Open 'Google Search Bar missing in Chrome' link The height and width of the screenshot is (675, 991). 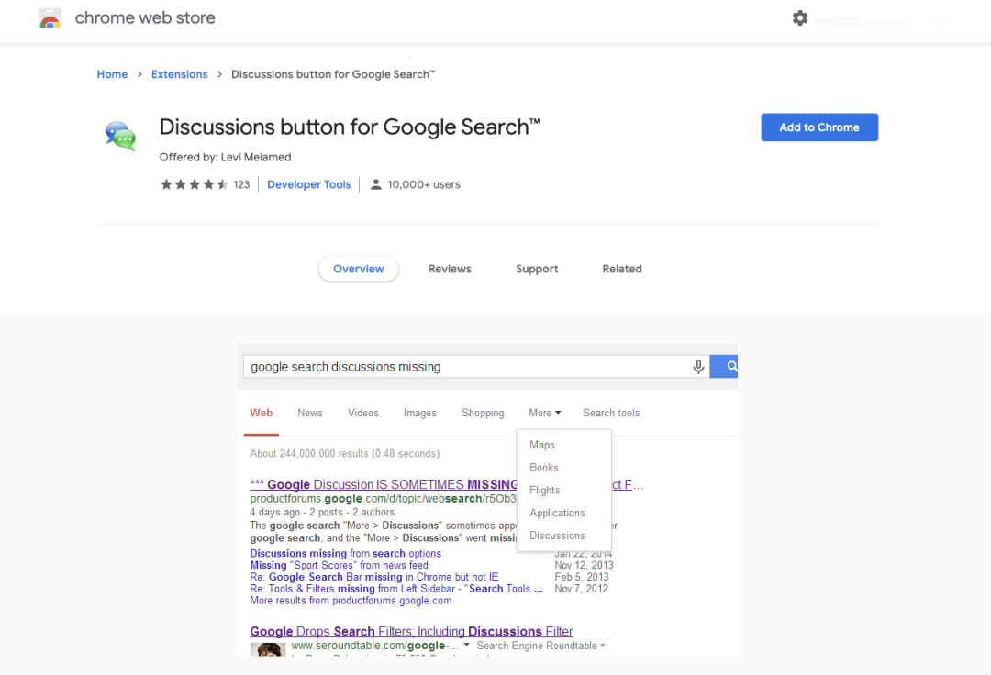(x=374, y=577)
